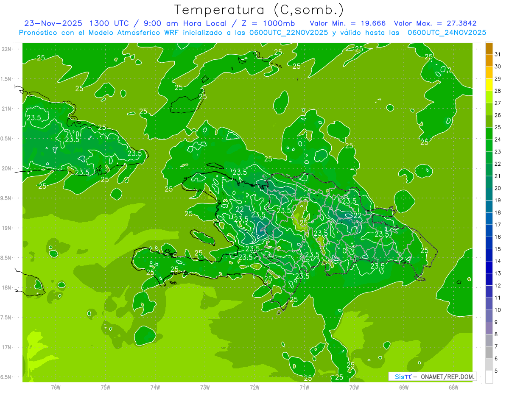Screen dimensions: 509x393
Task: Click the 29 label on the color scale
Action: [498, 79]
